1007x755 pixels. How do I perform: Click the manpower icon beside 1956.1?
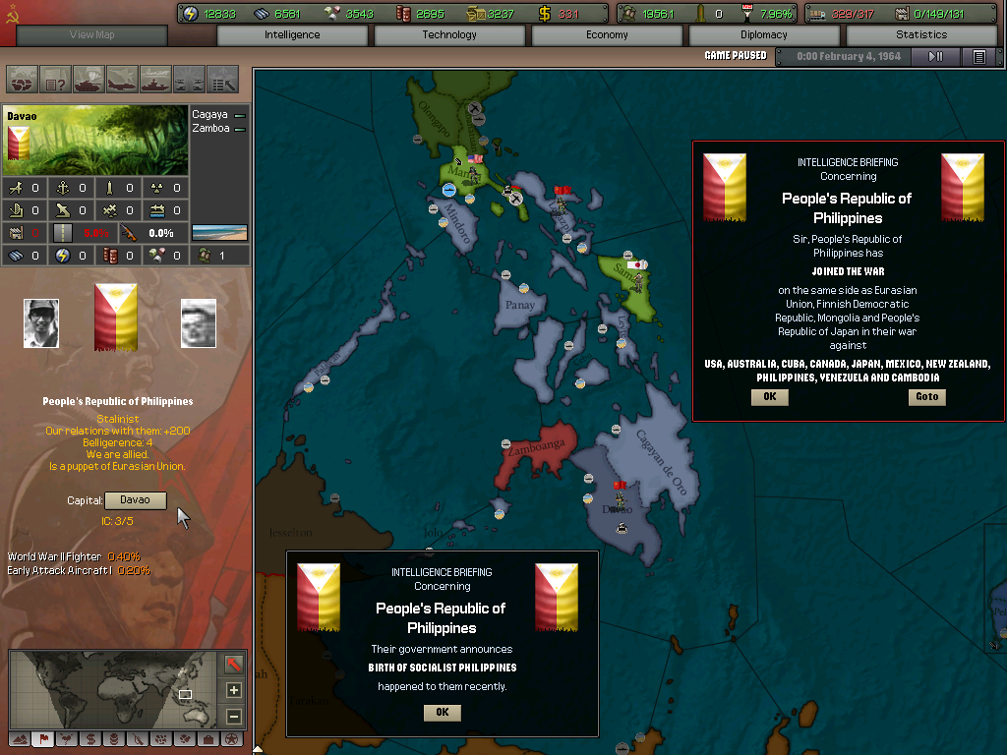[x=626, y=14]
